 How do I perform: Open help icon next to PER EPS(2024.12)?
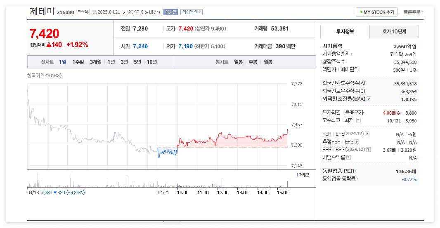(367, 134)
